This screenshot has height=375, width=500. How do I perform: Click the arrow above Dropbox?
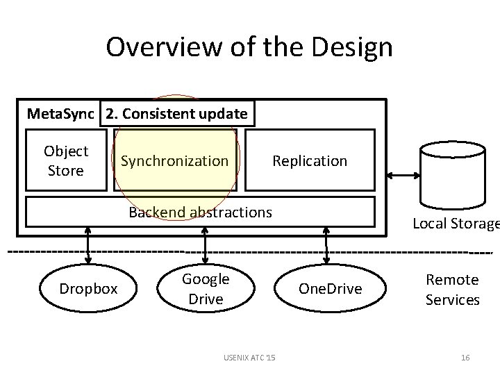click(88, 245)
